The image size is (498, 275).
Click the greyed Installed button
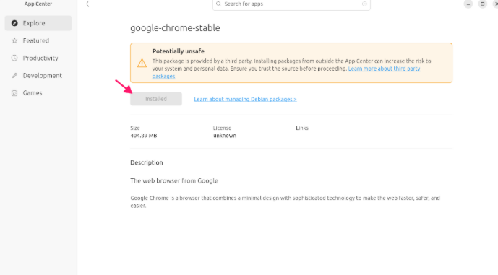point(156,99)
